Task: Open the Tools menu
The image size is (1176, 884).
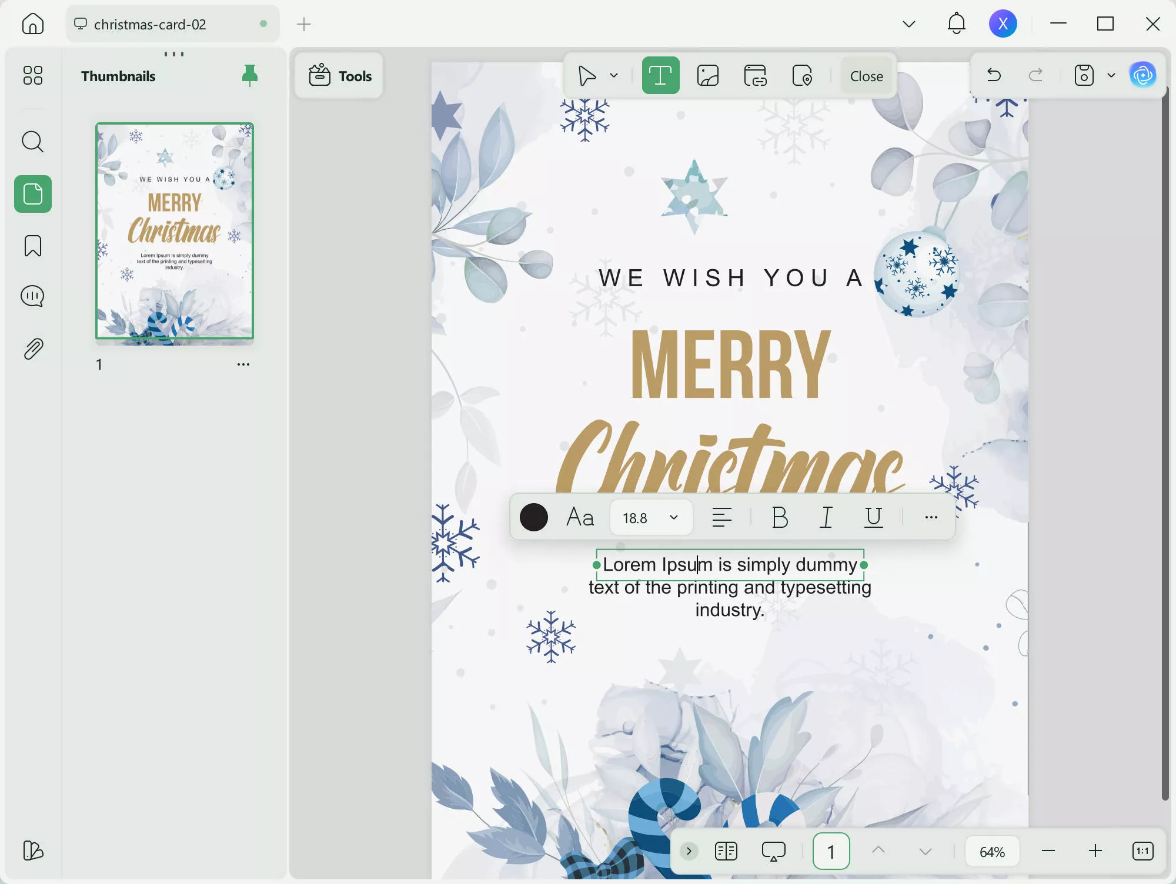Action: pyautogui.click(x=340, y=76)
